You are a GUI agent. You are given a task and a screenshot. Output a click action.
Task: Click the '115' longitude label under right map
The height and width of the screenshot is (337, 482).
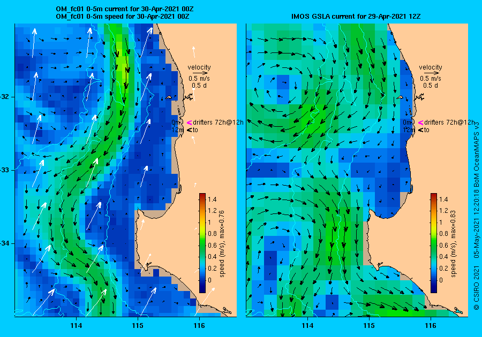[369, 326]
